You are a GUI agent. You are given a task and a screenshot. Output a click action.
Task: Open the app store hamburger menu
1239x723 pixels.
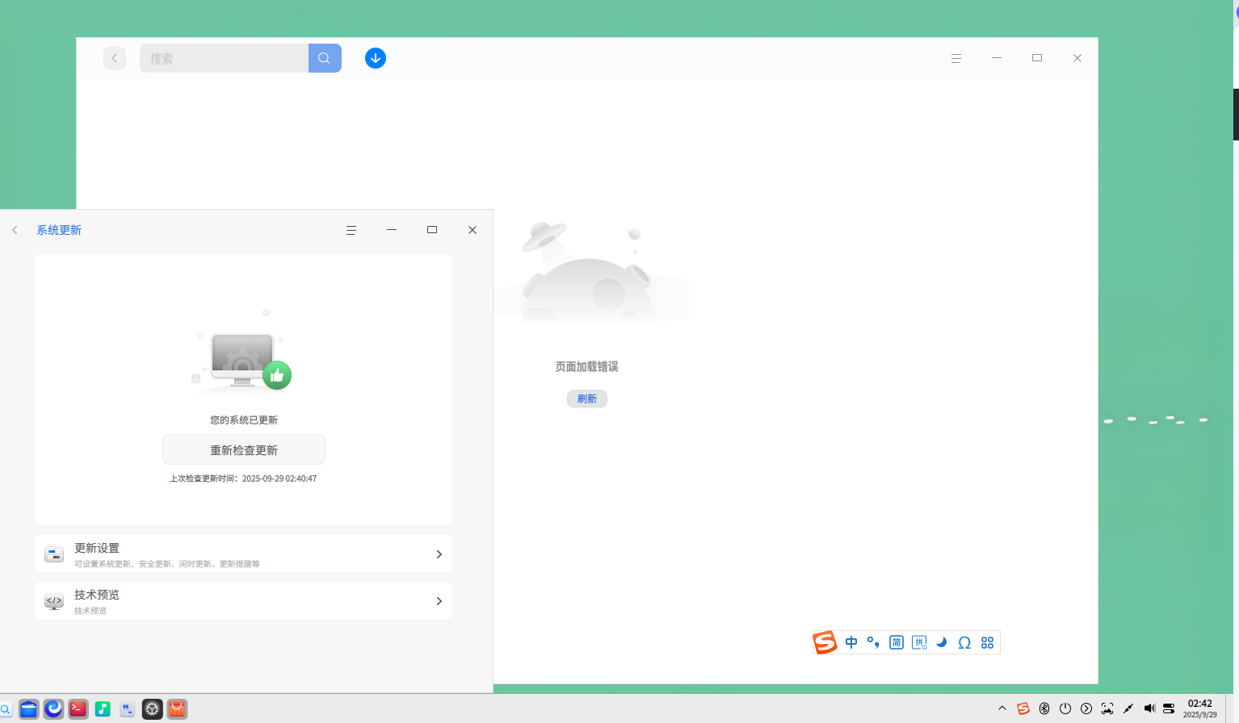click(x=956, y=58)
